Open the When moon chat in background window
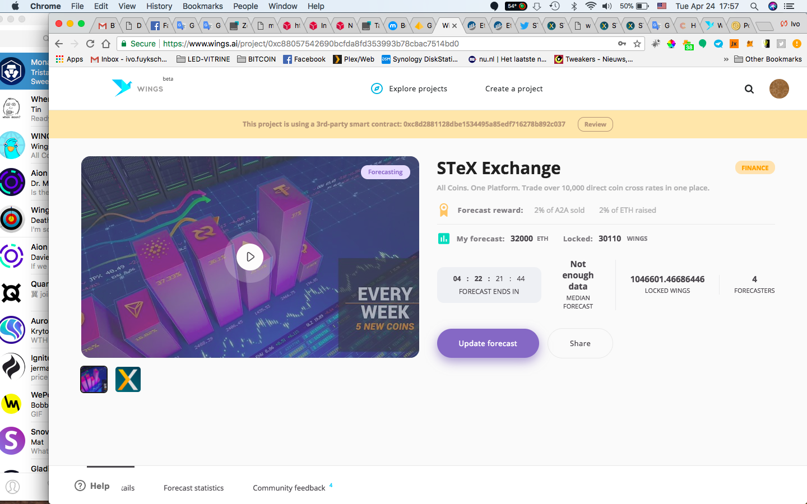This screenshot has width=807, height=504. (24, 108)
